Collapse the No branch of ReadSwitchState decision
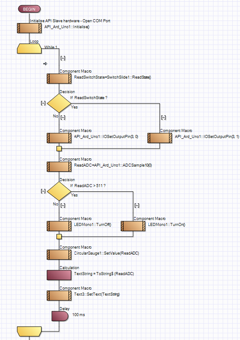 coord(63,117)
